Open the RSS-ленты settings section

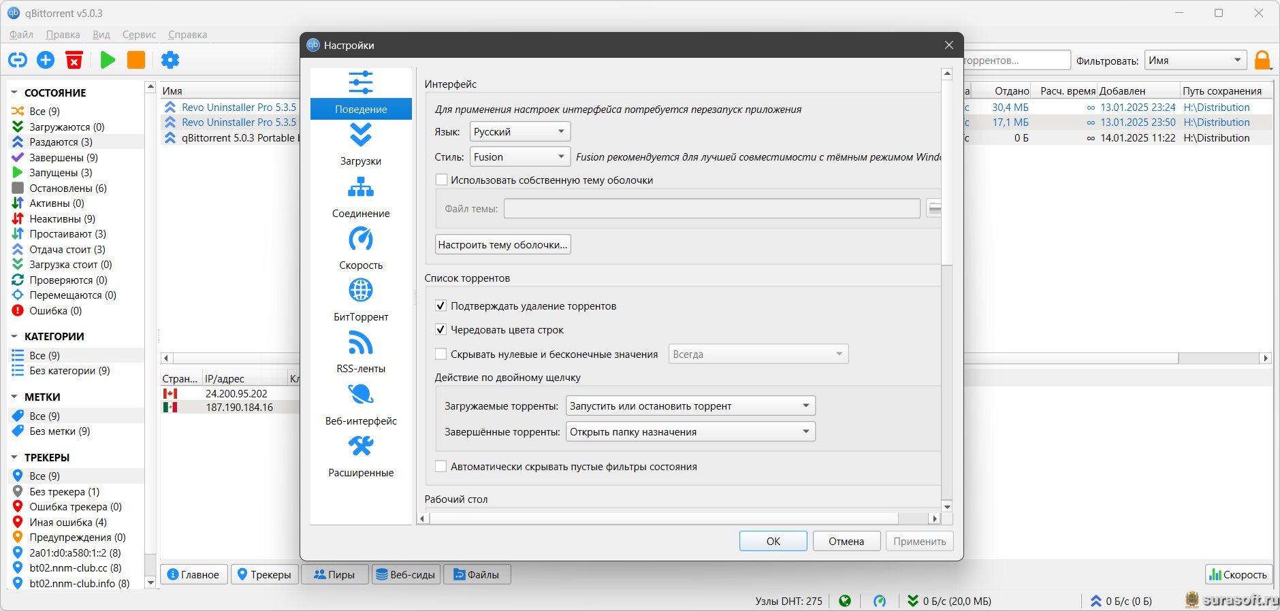click(x=361, y=352)
